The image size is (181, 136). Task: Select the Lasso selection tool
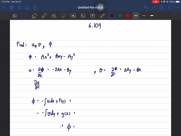pos(63,16)
